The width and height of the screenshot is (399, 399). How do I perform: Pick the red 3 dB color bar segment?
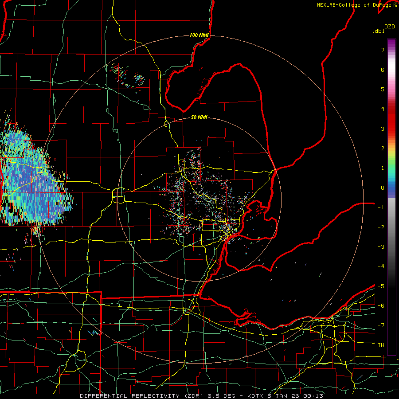coord(391,129)
